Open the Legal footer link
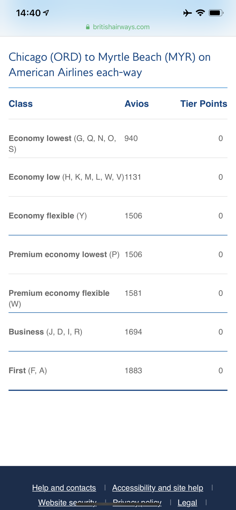Viewport: 236px width, 510px height. [187, 503]
